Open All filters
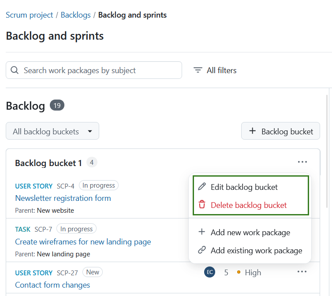The height and width of the screenshot is (296, 332). tap(215, 70)
